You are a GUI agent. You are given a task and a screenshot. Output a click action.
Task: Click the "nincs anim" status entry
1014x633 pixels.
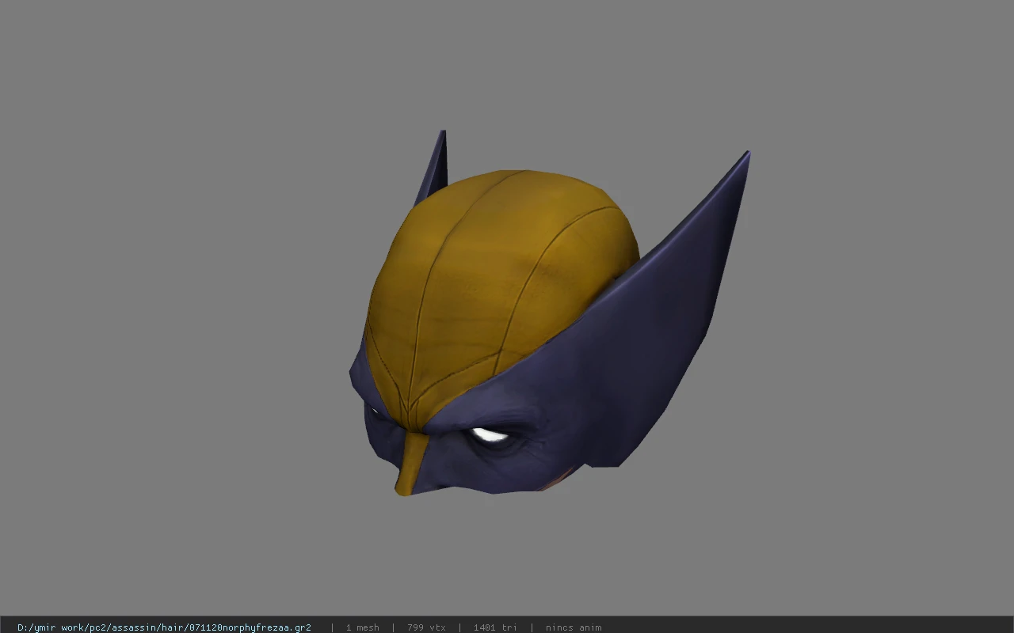click(x=574, y=627)
